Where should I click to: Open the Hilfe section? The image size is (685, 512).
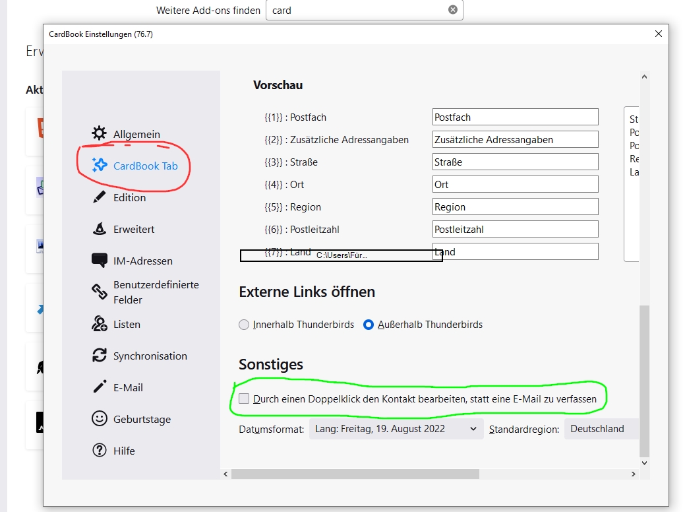(x=124, y=451)
